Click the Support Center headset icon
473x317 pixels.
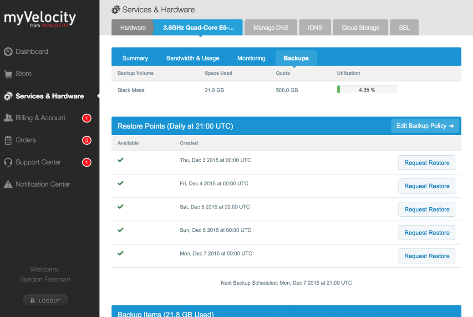8,163
